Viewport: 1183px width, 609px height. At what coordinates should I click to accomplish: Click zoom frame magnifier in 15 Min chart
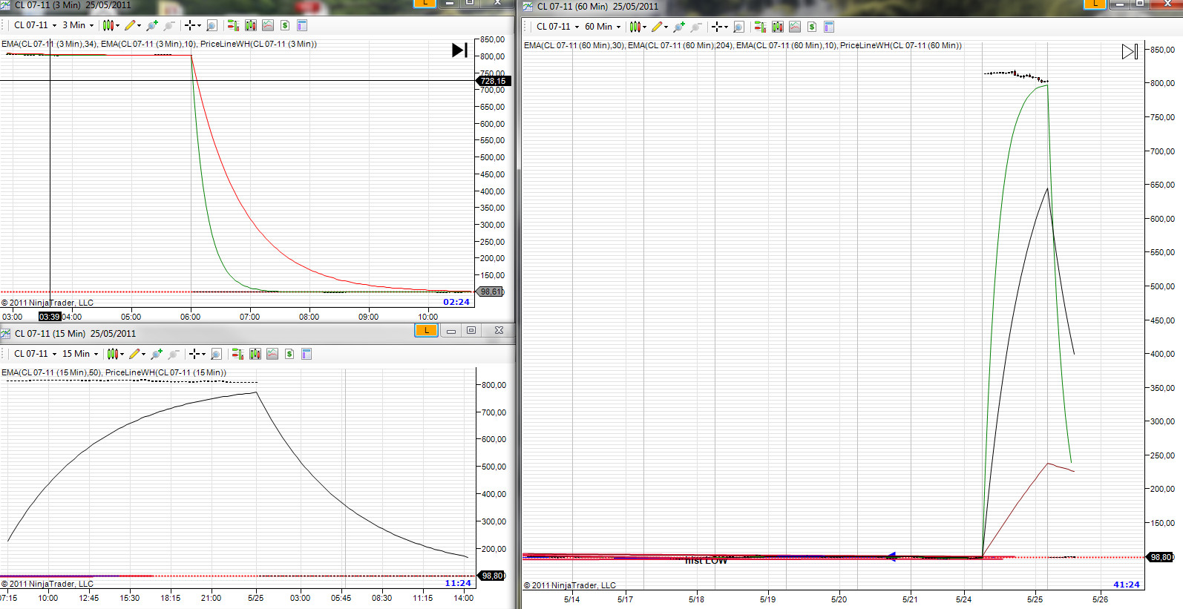(216, 354)
